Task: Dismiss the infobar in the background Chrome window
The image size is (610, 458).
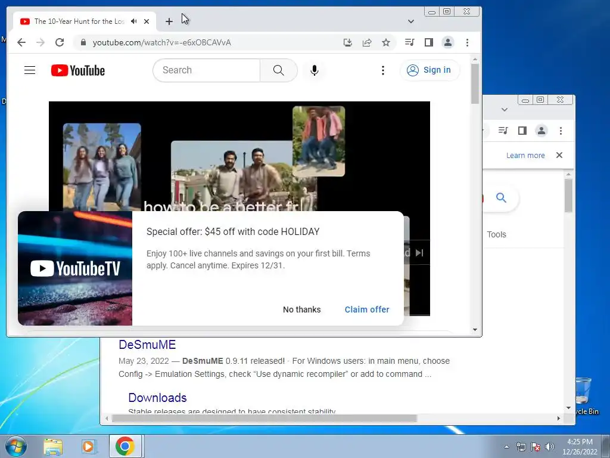Action: pyautogui.click(x=559, y=155)
